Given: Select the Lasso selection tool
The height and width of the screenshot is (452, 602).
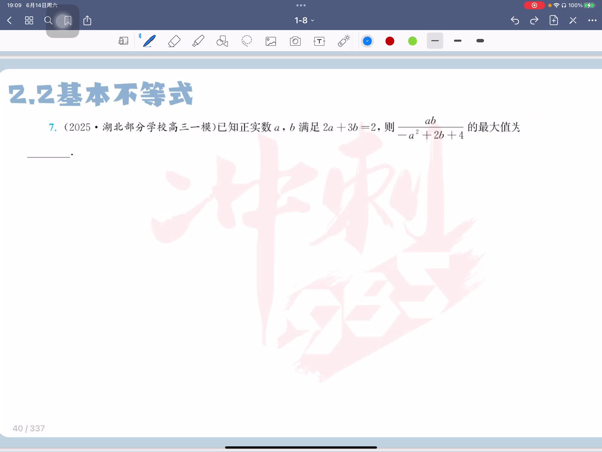Looking at the screenshot, I should tap(247, 41).
